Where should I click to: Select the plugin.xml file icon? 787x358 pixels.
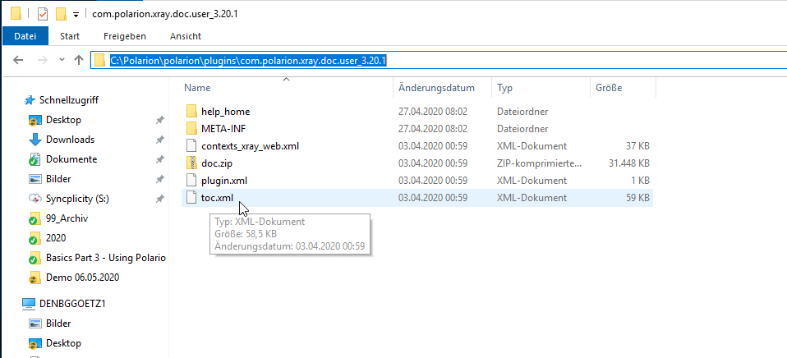pyautogui.click(x=191, y=180)
